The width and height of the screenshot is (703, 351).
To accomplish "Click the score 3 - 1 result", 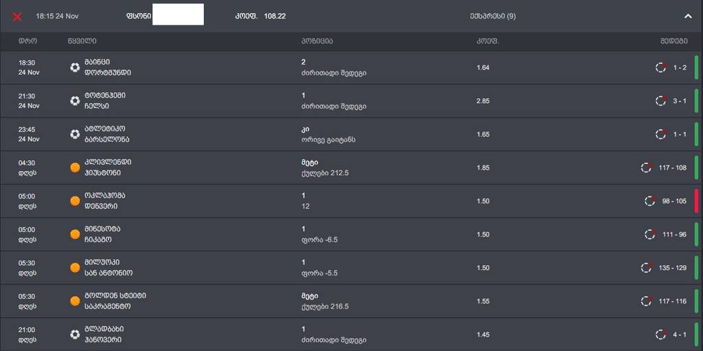I will [680, 100].
